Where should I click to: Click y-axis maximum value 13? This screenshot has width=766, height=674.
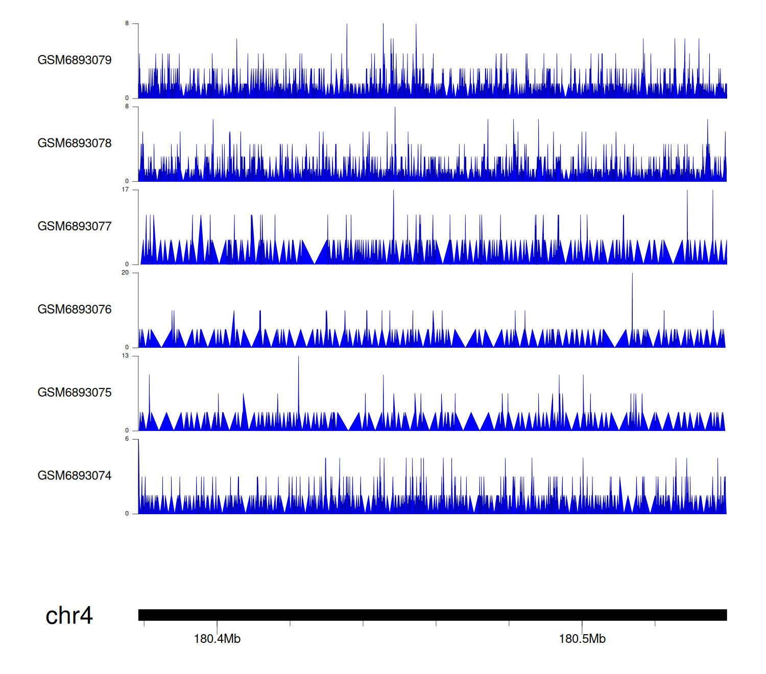[125, 356]
